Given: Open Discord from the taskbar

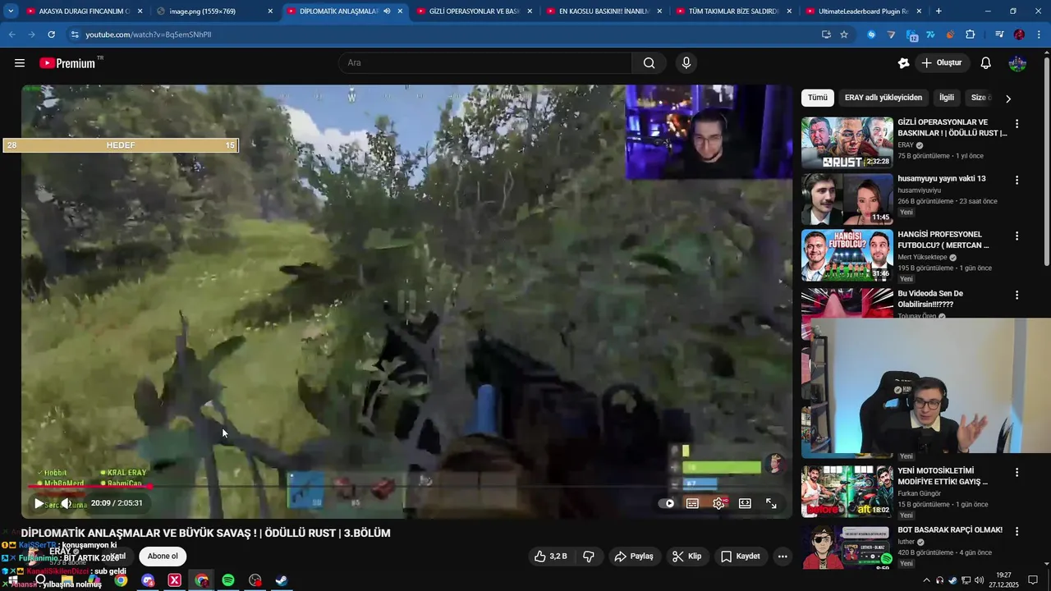Looking at the screenshot, I should [148, 580].
